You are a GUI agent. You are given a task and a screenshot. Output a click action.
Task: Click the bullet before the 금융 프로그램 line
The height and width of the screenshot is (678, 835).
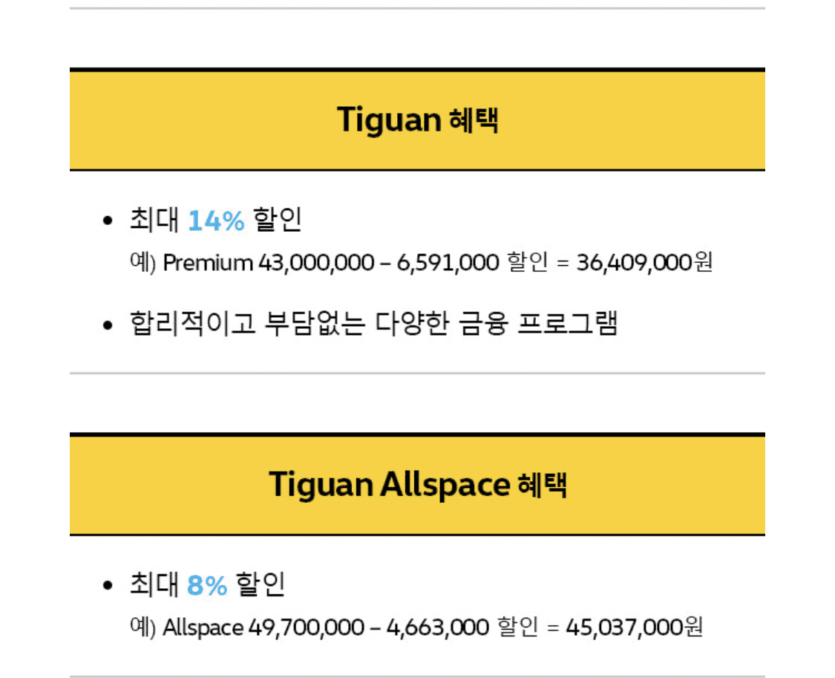(108, 325)
